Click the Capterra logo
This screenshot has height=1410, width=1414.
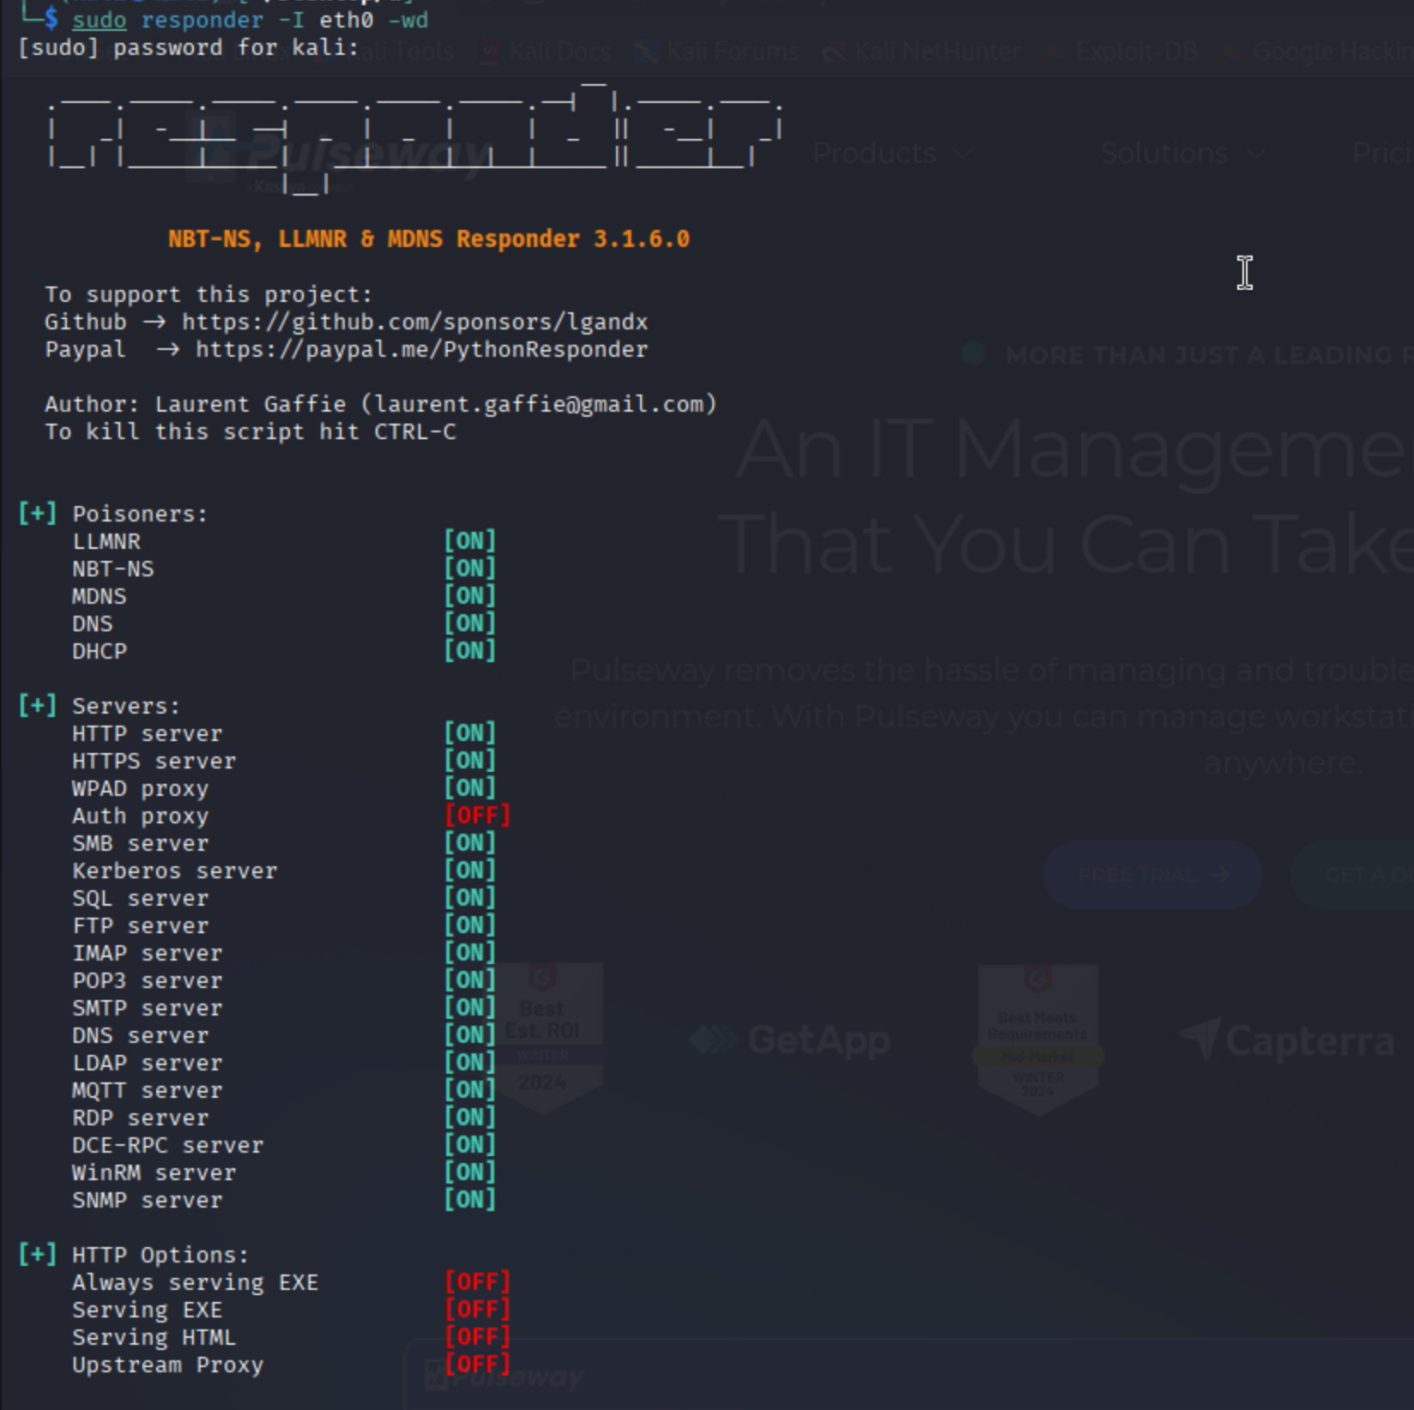(x=1287, y=1041)
